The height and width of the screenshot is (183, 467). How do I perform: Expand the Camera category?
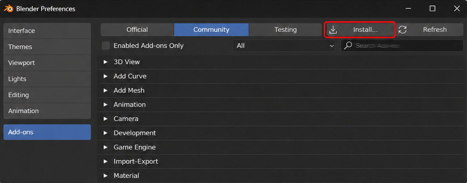[x=105, y=119]
